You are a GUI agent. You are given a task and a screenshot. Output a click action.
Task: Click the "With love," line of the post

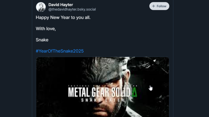point(46,29)
